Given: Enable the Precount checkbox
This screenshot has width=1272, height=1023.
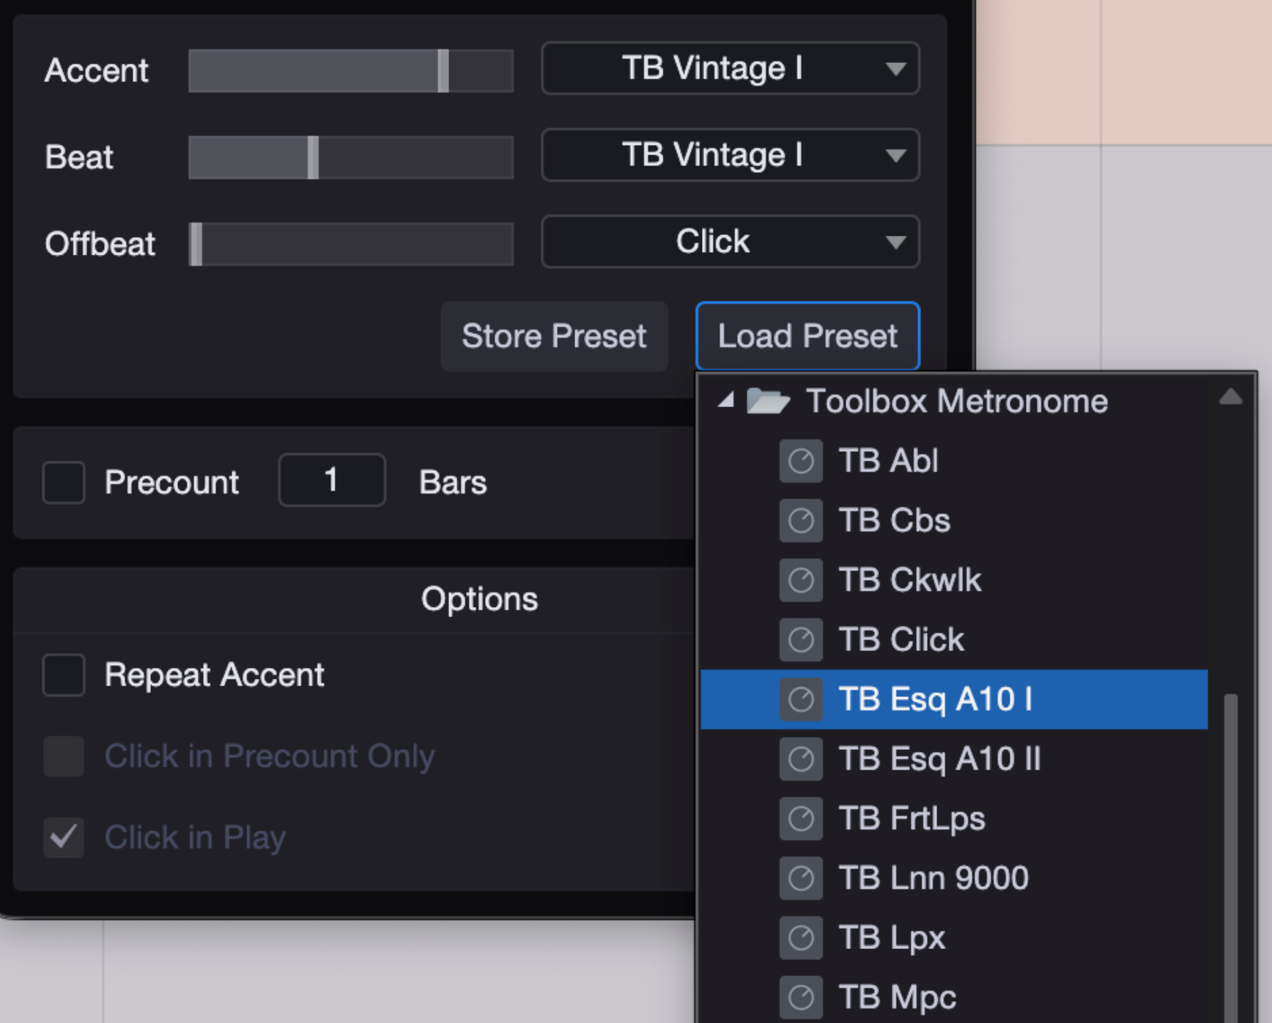Looking at the screenshot, I should (x=64, y=482).
